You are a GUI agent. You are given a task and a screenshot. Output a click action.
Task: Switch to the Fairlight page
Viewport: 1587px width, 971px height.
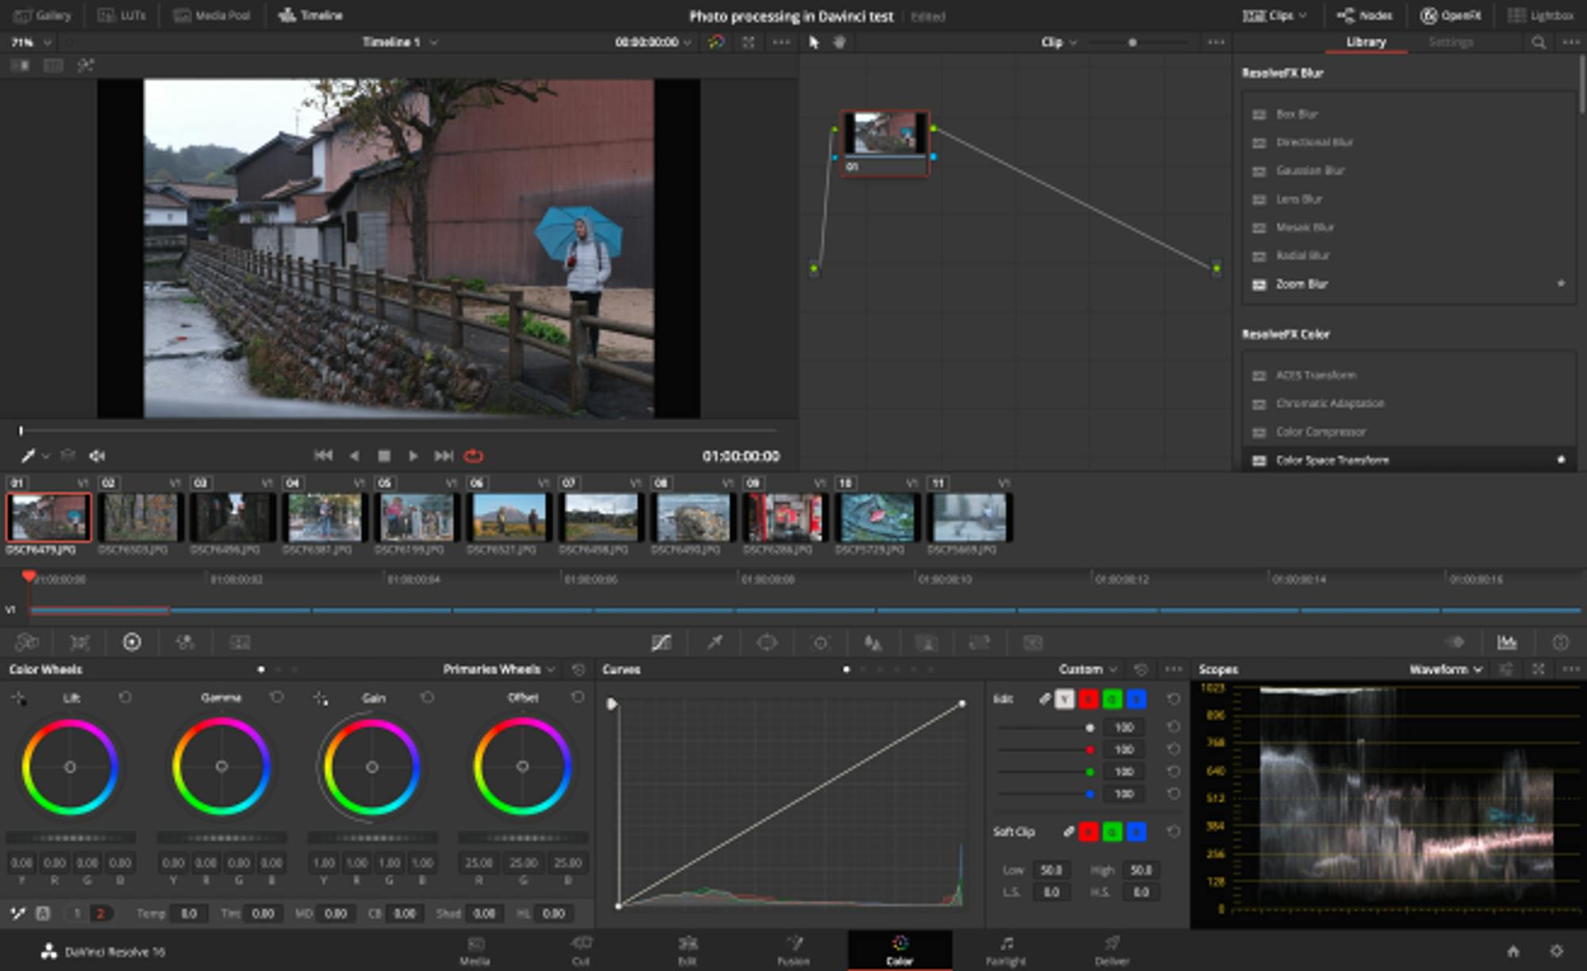pyautogui.click(x=1005, y=950)
